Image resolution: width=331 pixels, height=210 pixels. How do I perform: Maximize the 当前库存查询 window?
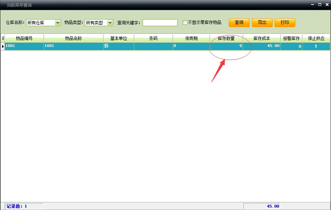[x=319, y=5]
